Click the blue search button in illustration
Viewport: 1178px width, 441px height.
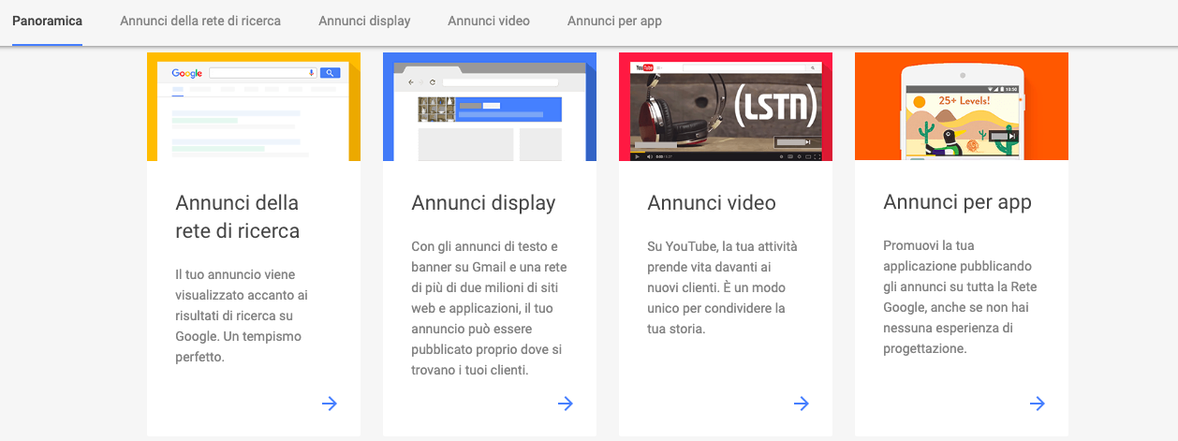[x=330, y=72]
